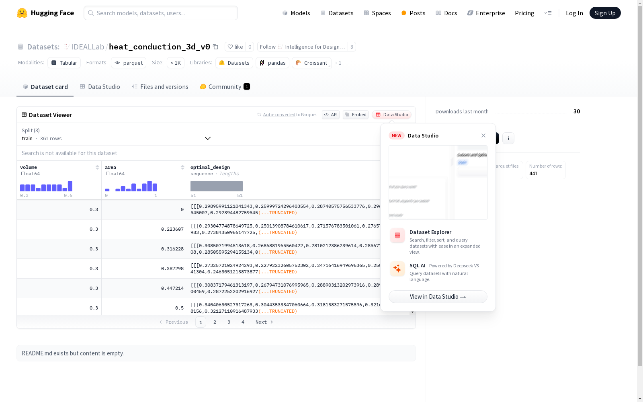Select the pandas library tag
The image size is (643, 402).
(x=272, y=63)
